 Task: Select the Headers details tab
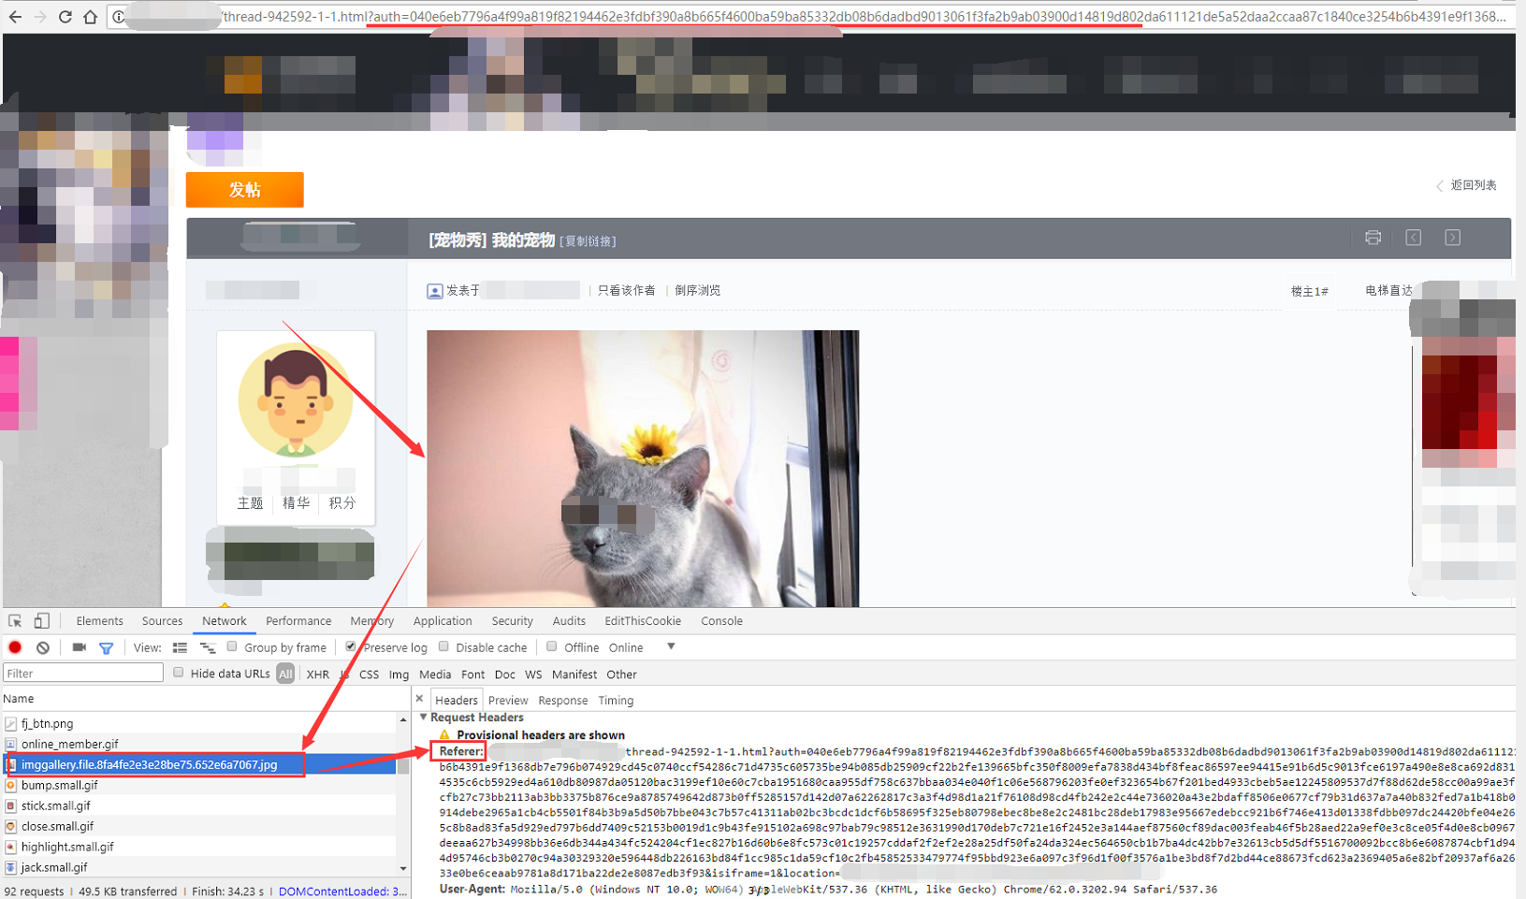(x=457, y=700)
